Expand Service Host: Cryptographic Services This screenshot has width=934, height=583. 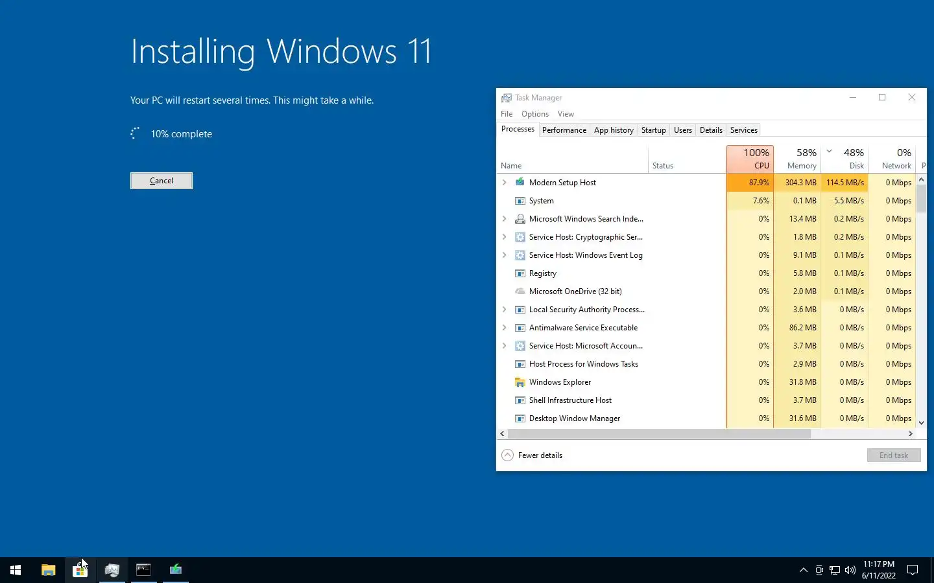pos(505,237)
